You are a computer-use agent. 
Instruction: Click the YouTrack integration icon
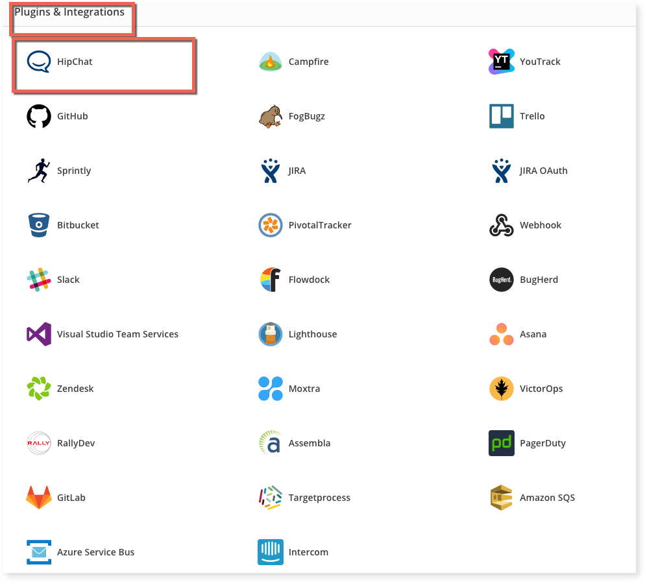coord(501,62)
